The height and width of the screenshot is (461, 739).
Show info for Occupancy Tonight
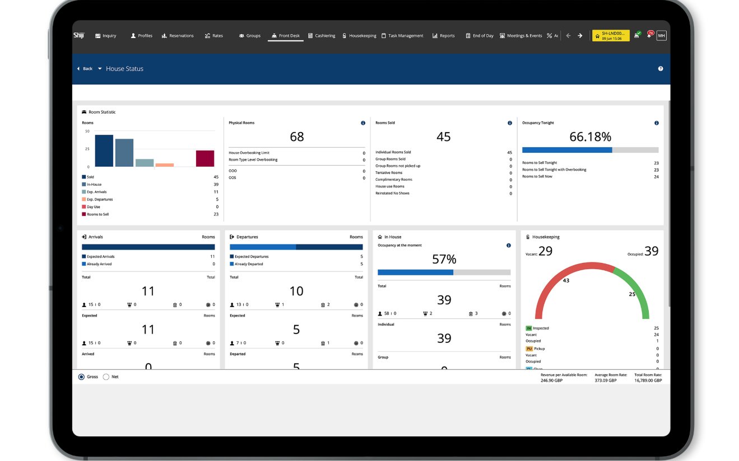point(657,123)
